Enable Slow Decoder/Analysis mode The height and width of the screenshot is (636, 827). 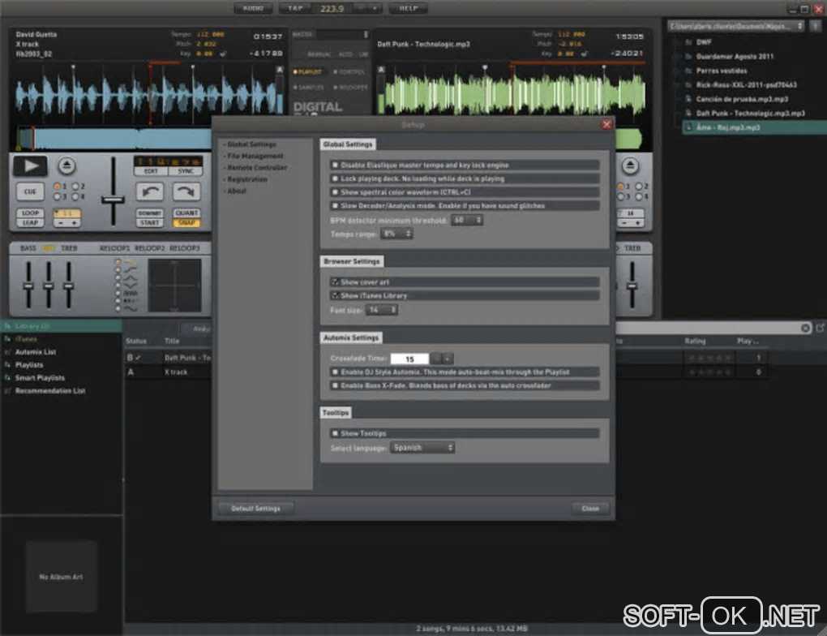(334, 206)
